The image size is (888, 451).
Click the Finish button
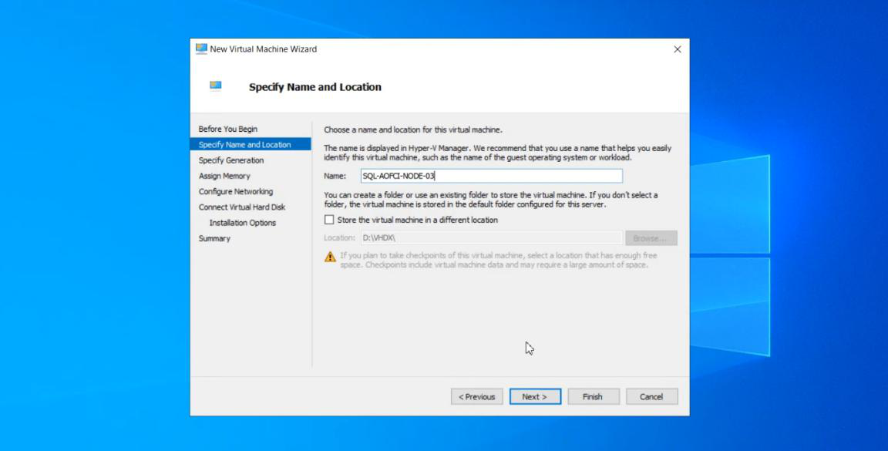point(593,396)
